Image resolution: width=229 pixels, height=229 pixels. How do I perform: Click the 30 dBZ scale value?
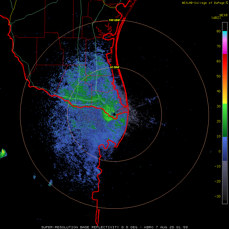tap(219, 106)
